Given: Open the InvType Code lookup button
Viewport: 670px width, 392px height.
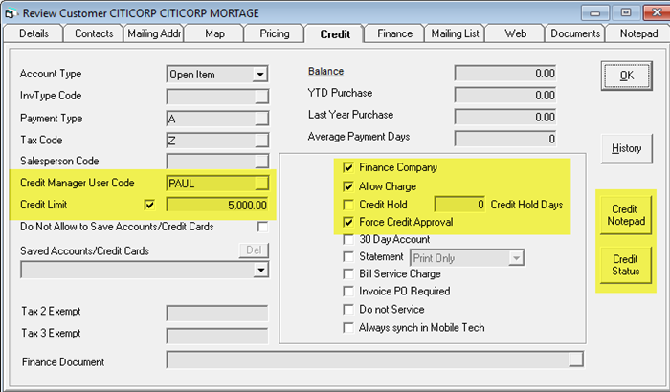Looking at the screenshot, I should tap(261, 96).
